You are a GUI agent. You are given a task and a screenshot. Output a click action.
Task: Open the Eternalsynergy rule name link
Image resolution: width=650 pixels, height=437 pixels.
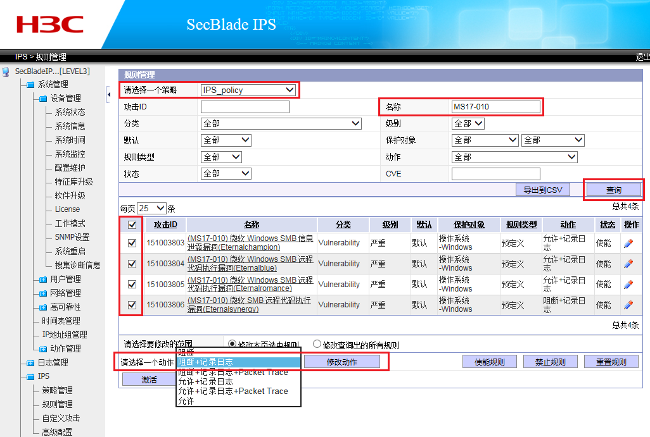click(x=249, y=305)
